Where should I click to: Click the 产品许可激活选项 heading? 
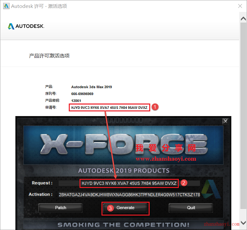tap(49, 56)
